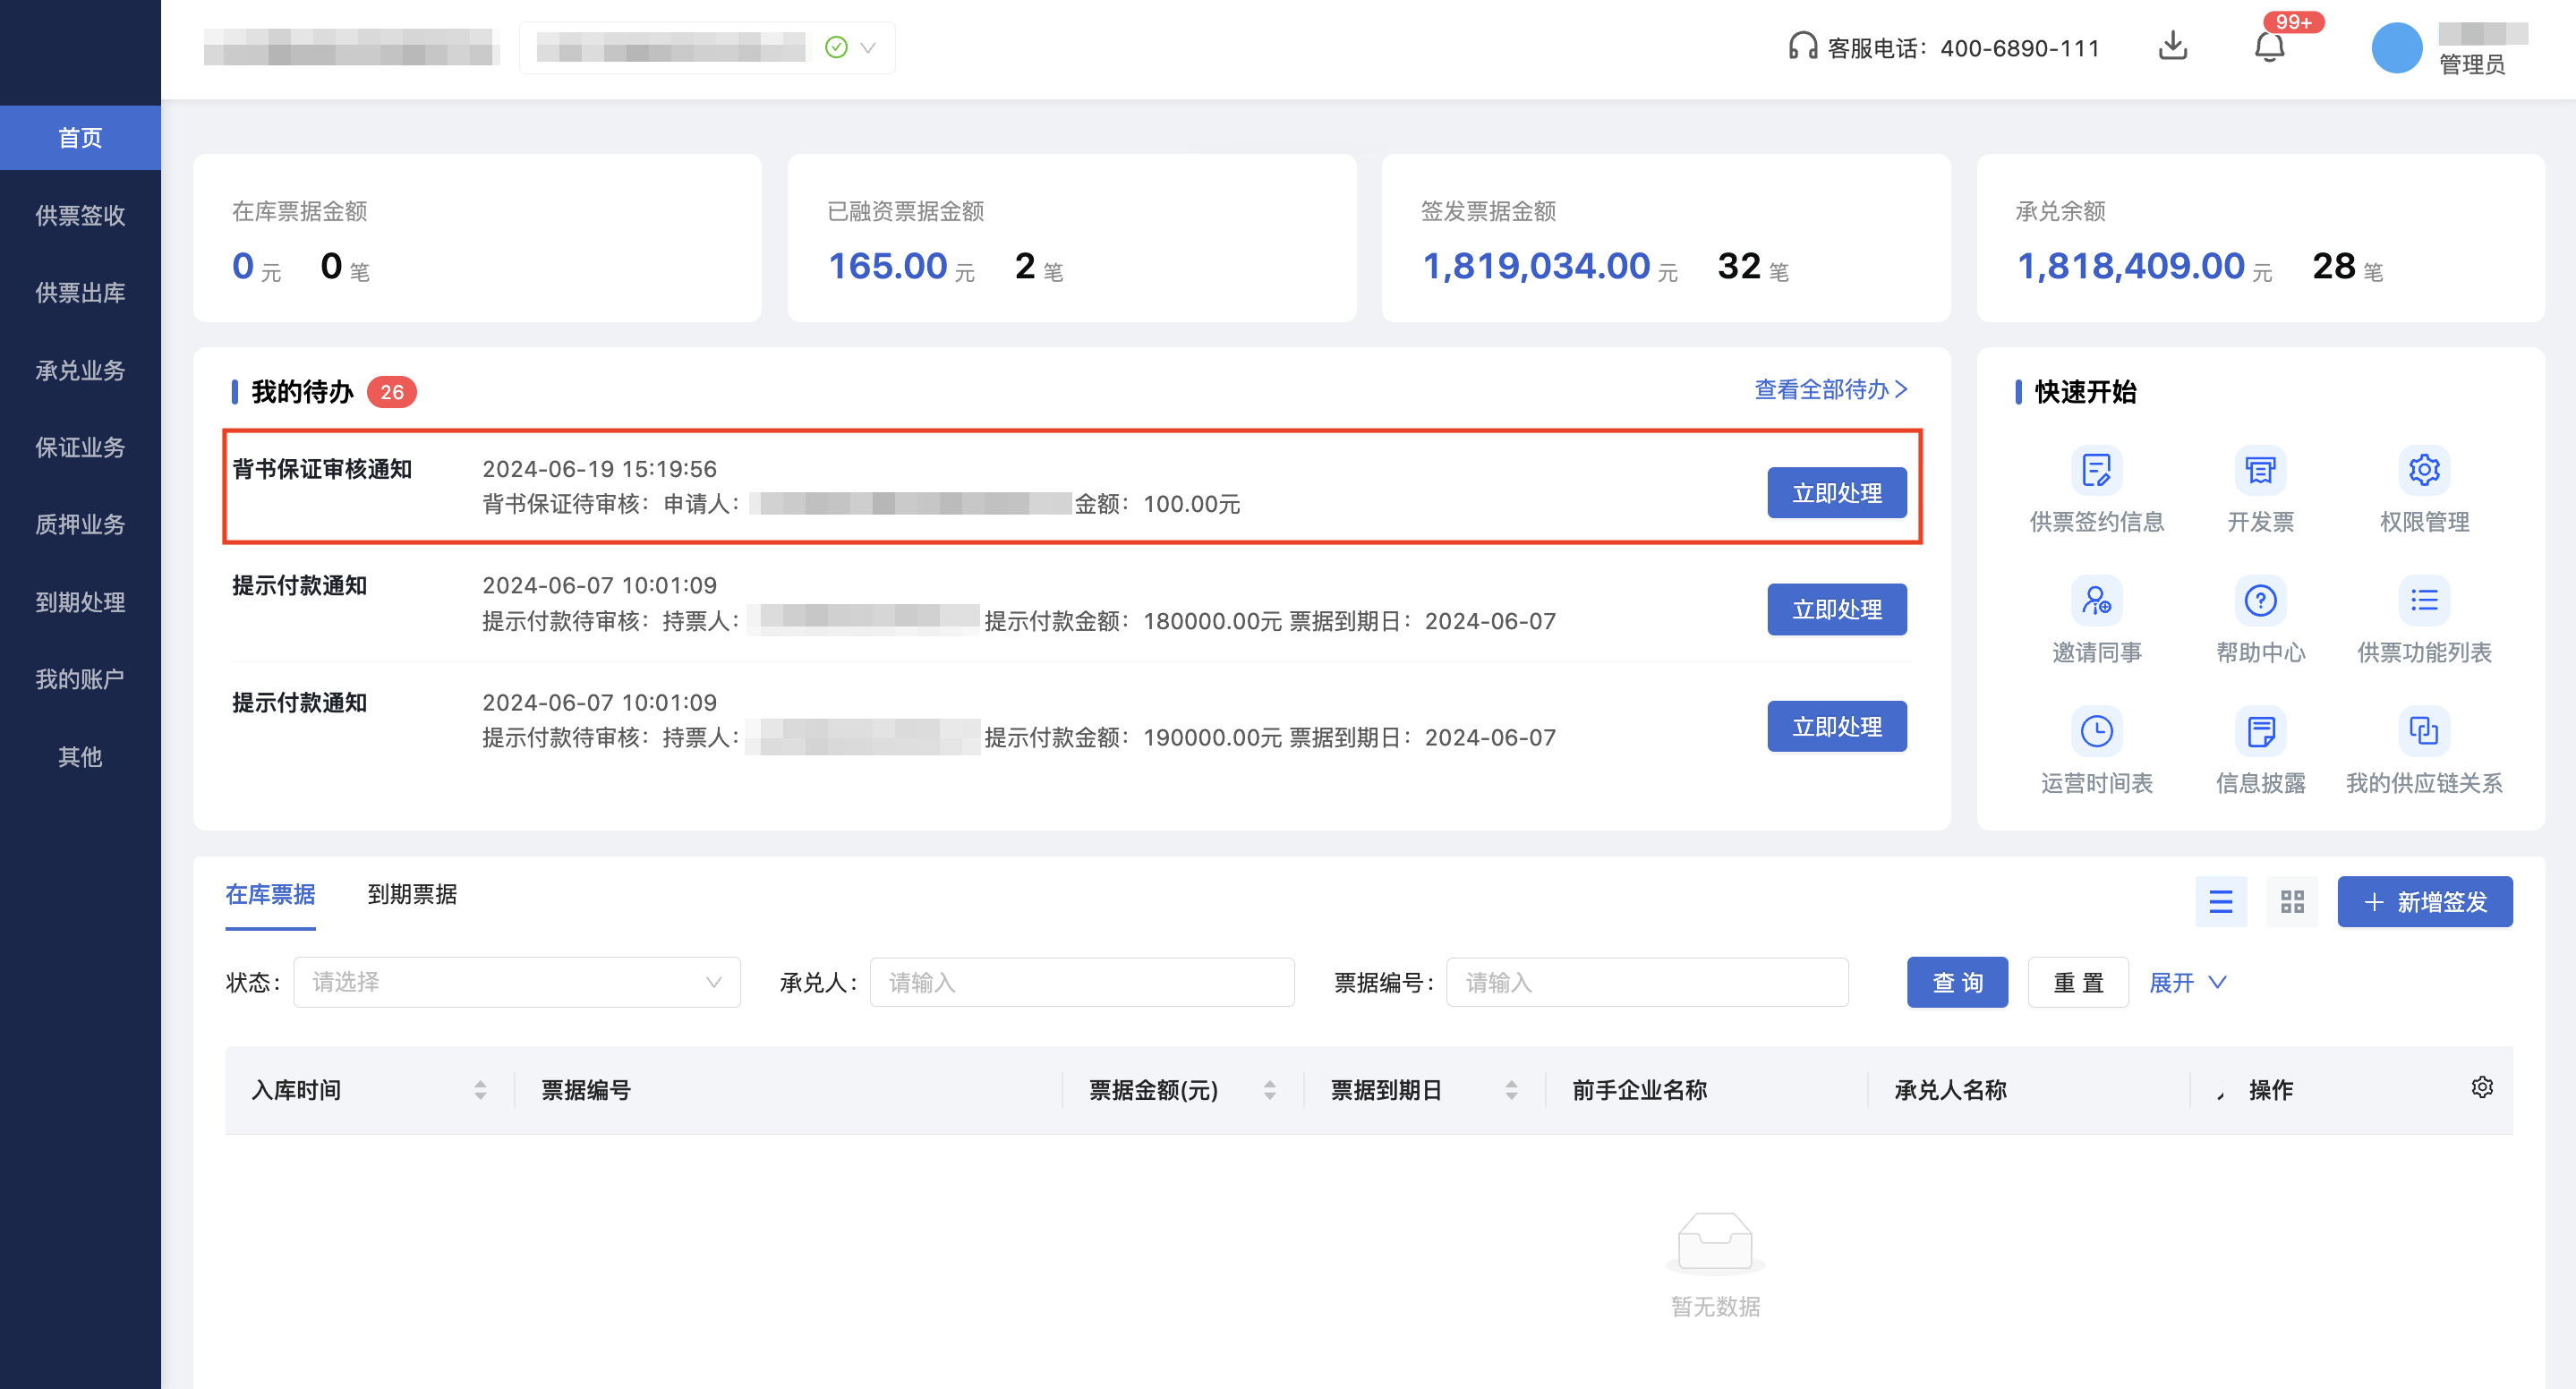This screenshot has height=1389, width=2576.
Task: Sort table by 入库时间 column
Action: coord(480,1090)
